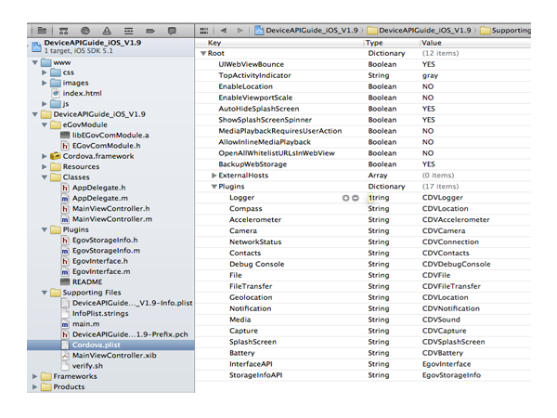The width and height of the screenshot is (557, 418).
Task: Click the Key column header
Action: tap(215, 43)
